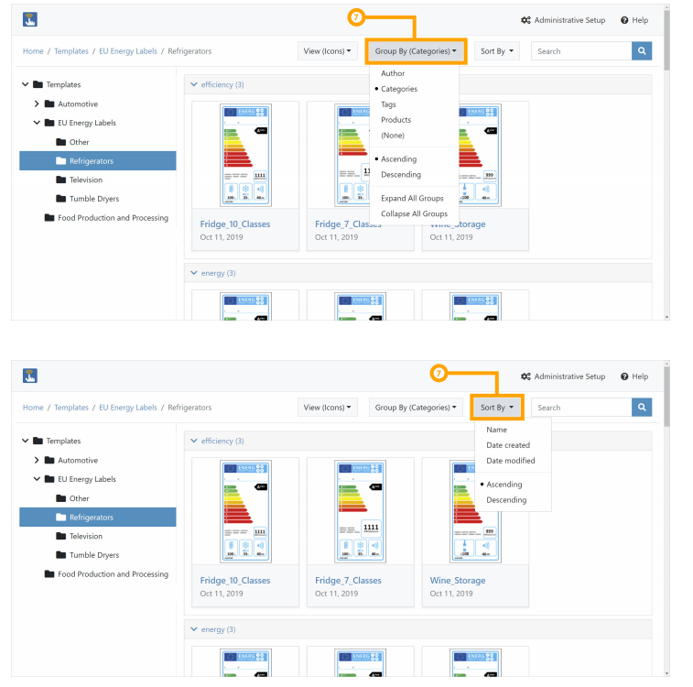Select Television folder in top screenshot tree

pyautogui.click(x=80, y=180)
